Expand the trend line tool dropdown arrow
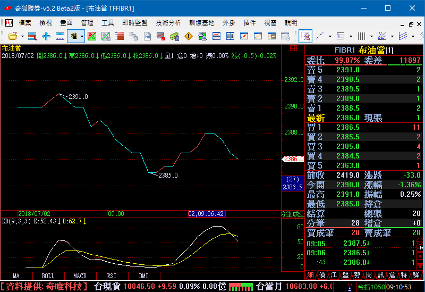 (x=330, y=36)
